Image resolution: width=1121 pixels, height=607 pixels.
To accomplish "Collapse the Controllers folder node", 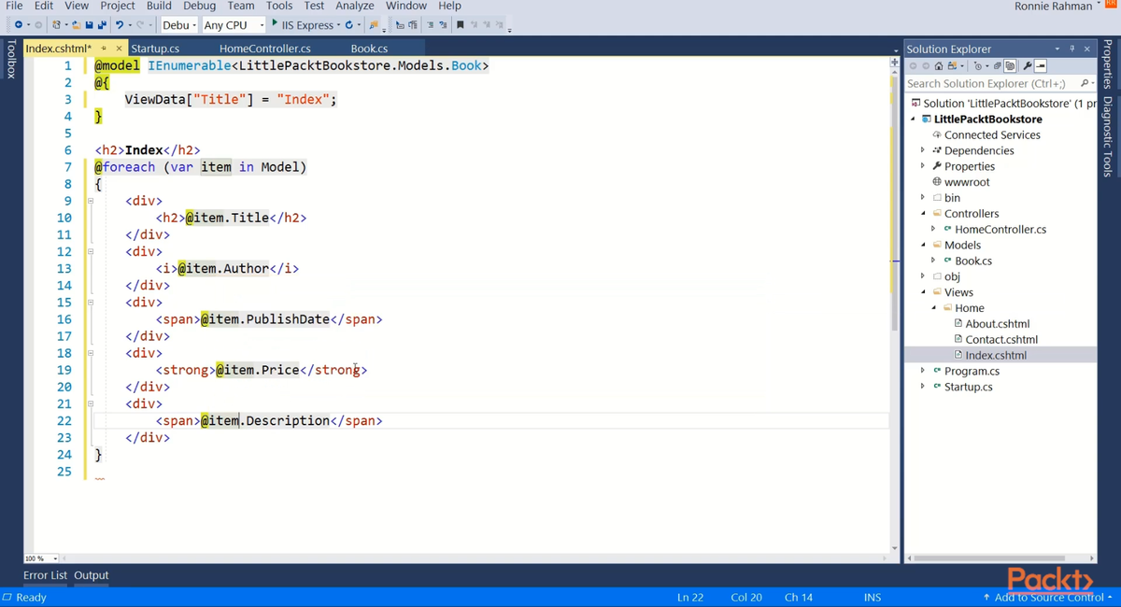I will pos(923,214).
